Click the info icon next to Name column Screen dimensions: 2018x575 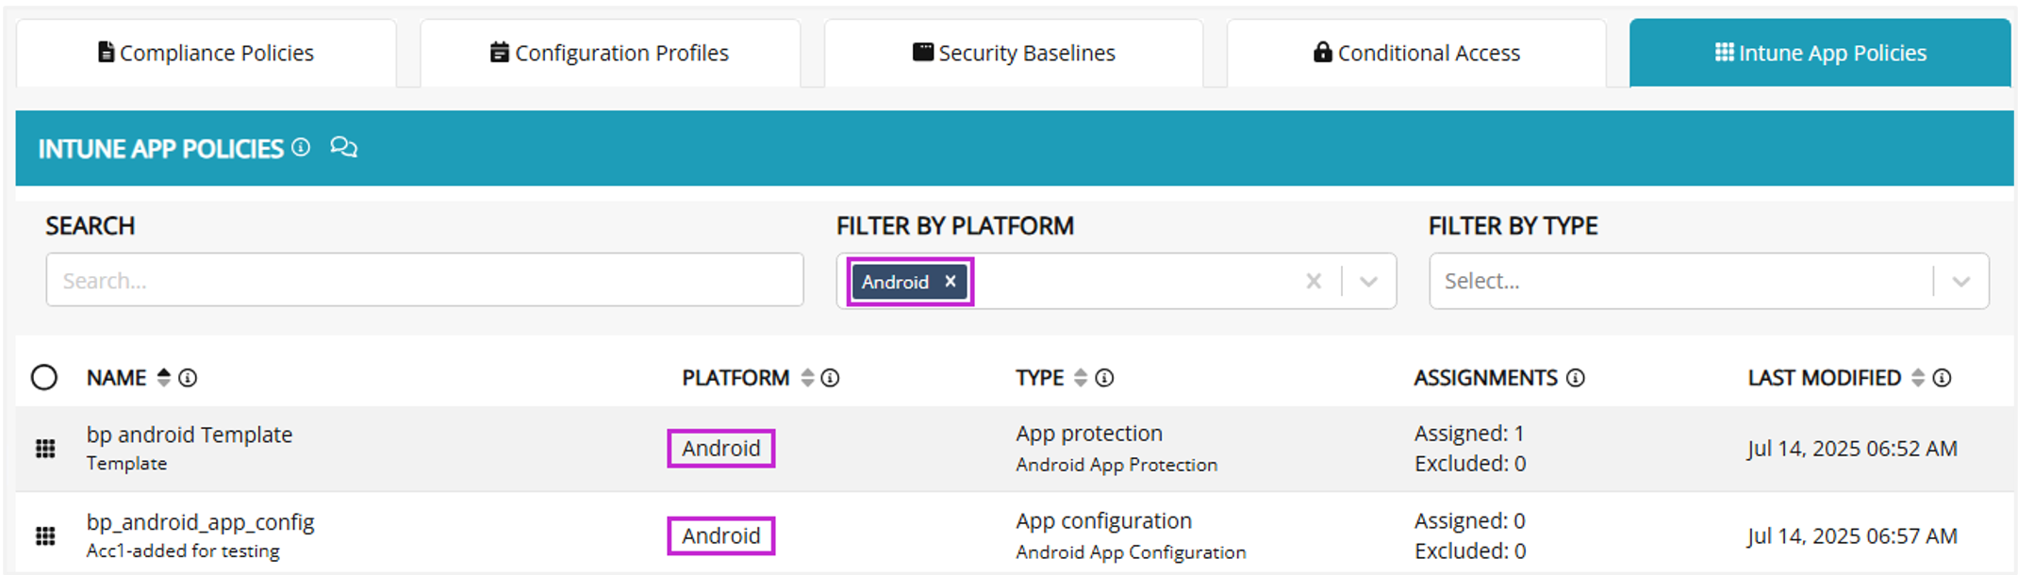[x=188, y=378]
